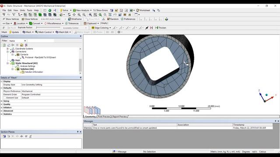Switch to the Geometry tab
The width and height of the screenshot is (280, 157).
[90, 116]
